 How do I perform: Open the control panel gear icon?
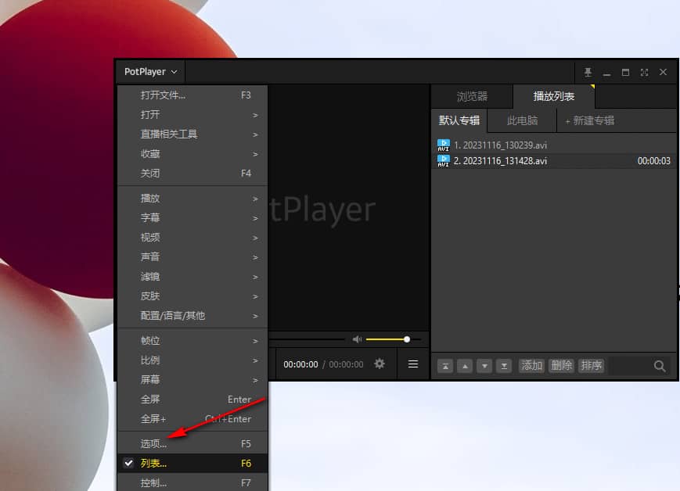[x=380, y=364]
